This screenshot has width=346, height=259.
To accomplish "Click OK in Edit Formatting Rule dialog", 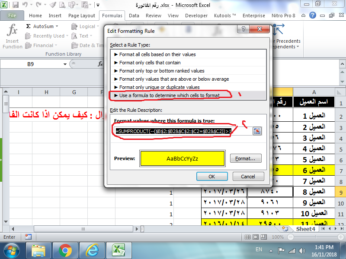I will pyautogui.click(x=212, y=177).
